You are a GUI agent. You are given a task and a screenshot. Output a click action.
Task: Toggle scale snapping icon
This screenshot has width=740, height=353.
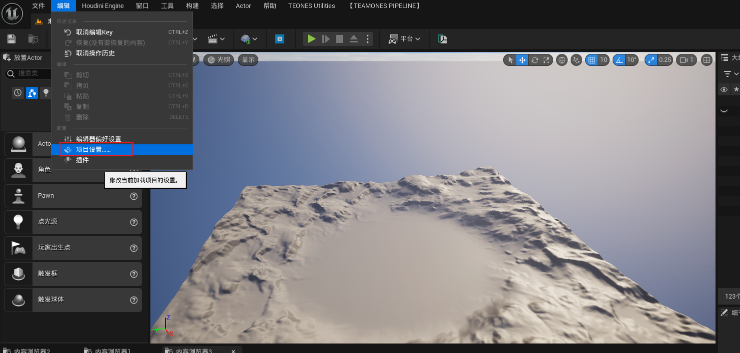point(651,60)
